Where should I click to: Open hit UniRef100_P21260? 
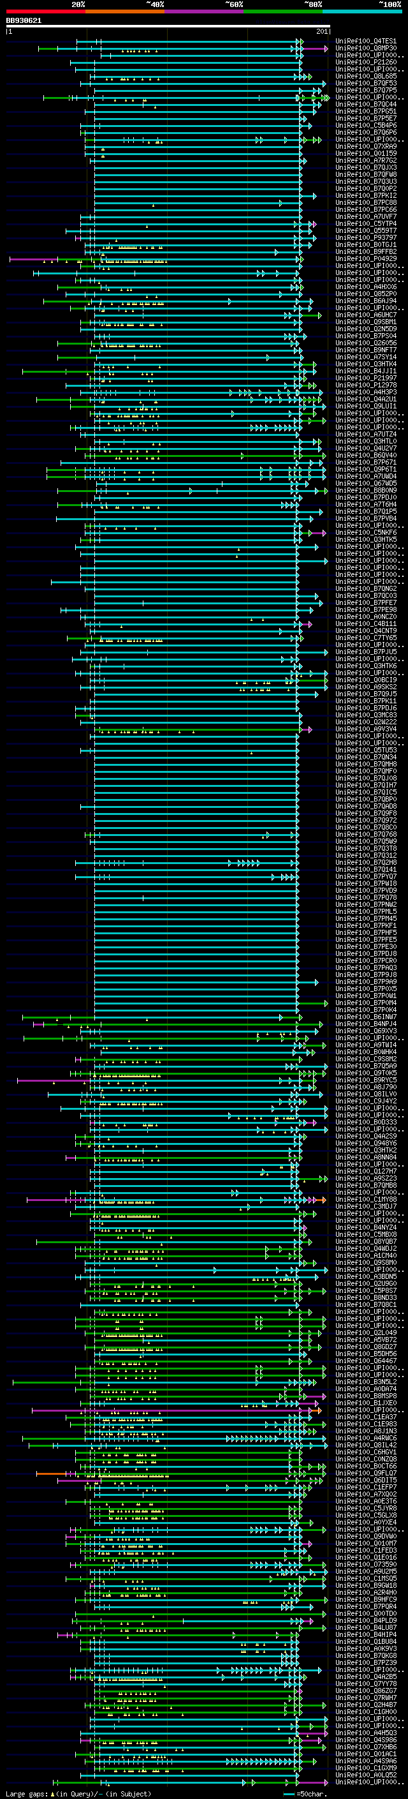365,62
